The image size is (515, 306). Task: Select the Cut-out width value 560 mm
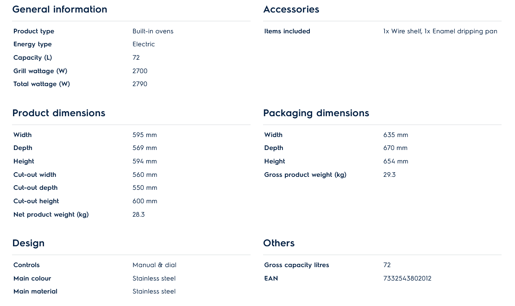(x=144, y=175)
